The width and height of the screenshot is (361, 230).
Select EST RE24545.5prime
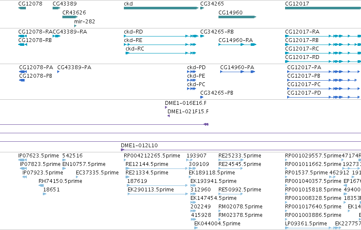click(240, 164)
